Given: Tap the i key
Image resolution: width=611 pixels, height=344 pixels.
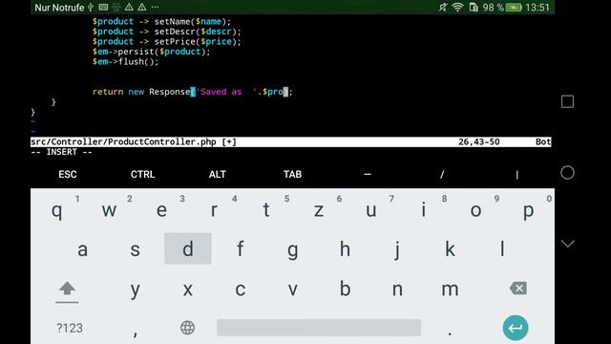Looking at the screenshot, I should point(424,210).
